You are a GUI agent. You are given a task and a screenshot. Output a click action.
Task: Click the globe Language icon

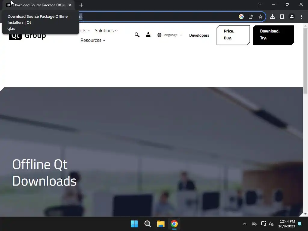[x=159, y=35]
